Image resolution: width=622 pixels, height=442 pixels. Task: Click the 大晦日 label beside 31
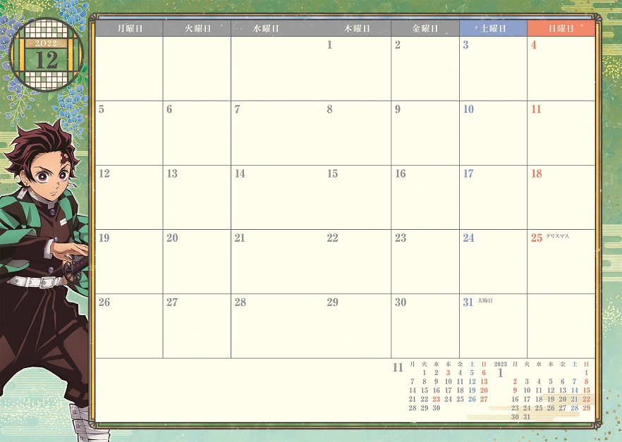coord(485,300)
